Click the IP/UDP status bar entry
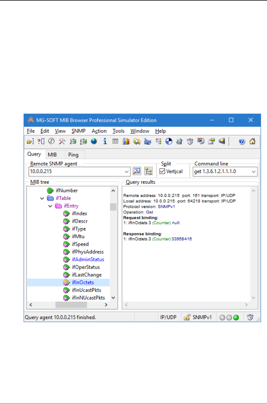 pos(168,317)
